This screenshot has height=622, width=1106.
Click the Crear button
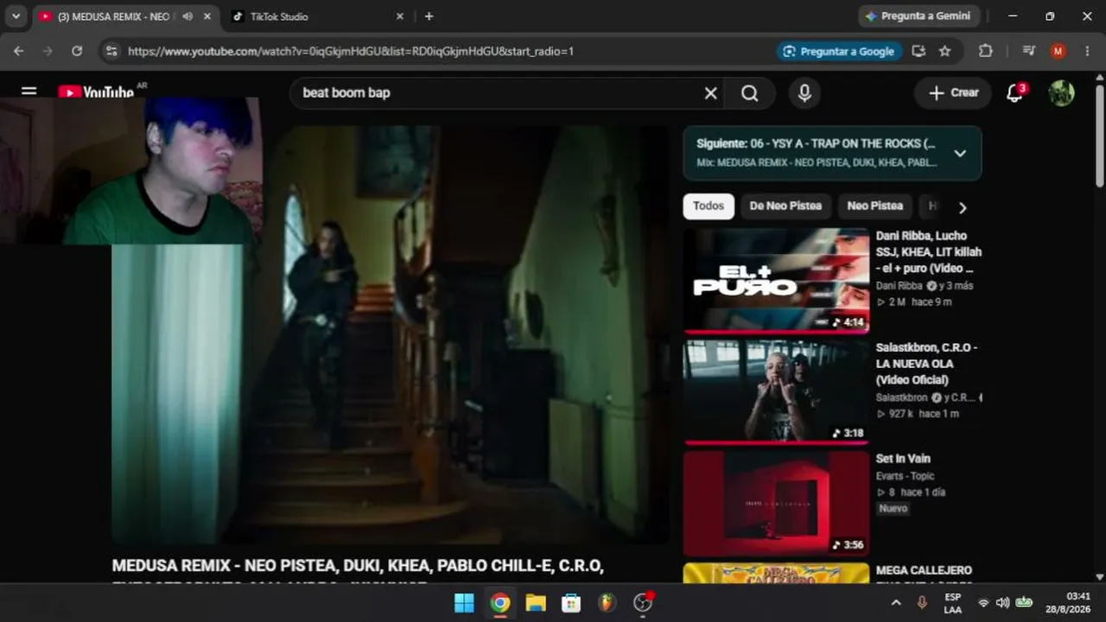click(953, 93)
